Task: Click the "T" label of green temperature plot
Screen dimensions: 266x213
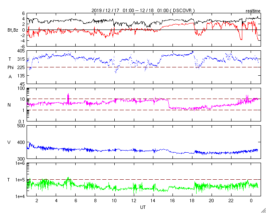Action: click(x=9, y=180)
